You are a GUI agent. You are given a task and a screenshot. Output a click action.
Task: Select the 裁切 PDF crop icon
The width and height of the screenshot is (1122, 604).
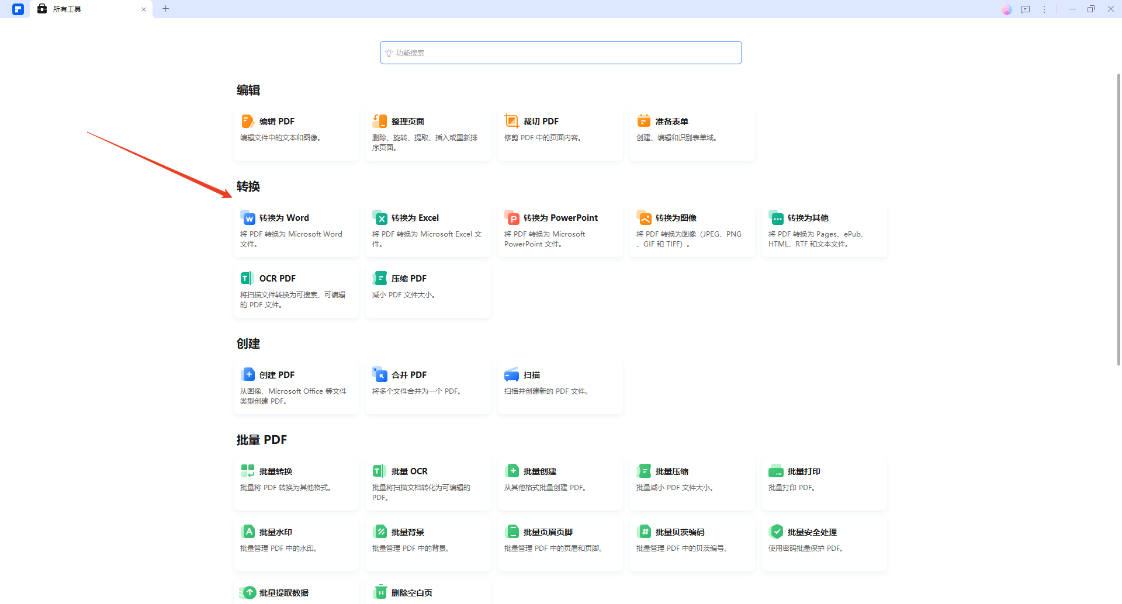512,122
